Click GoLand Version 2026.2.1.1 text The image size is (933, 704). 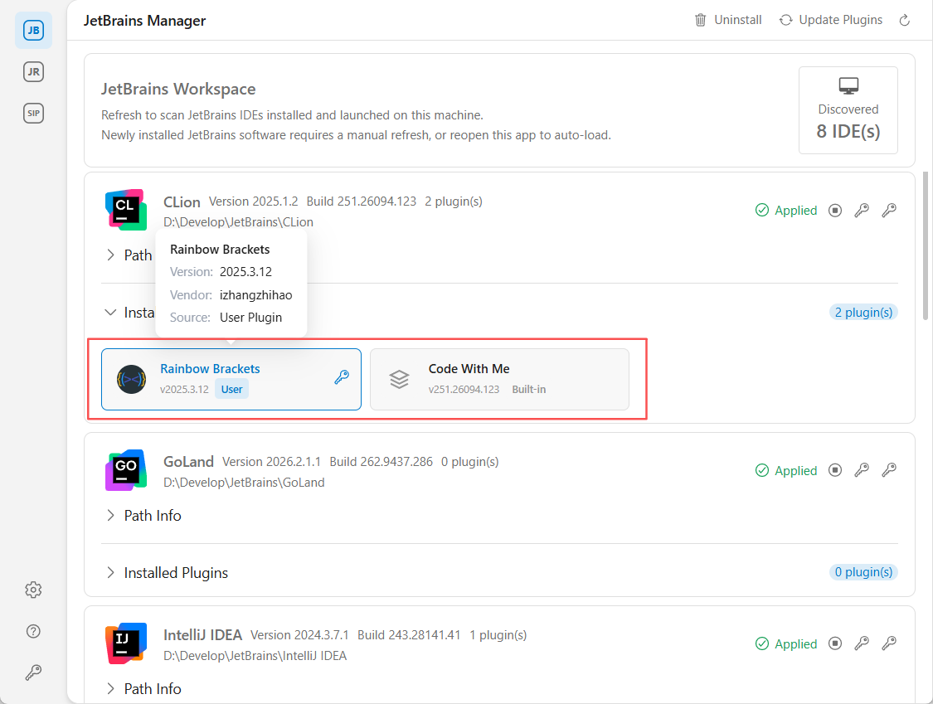tap(271, 462)
